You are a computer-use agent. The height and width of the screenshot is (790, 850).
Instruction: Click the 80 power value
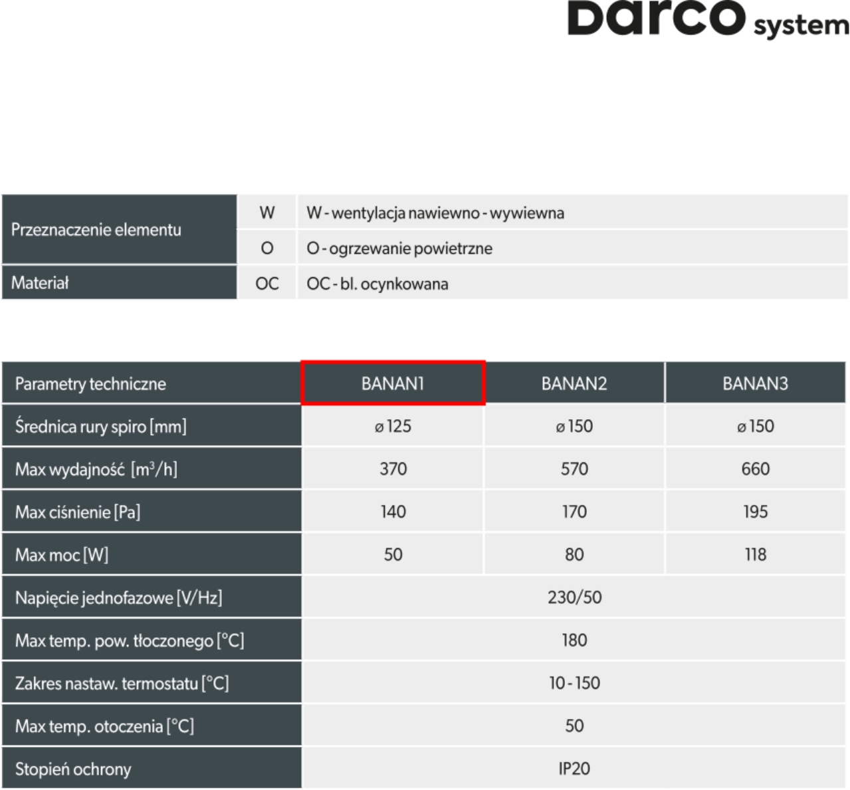(574, 554)
